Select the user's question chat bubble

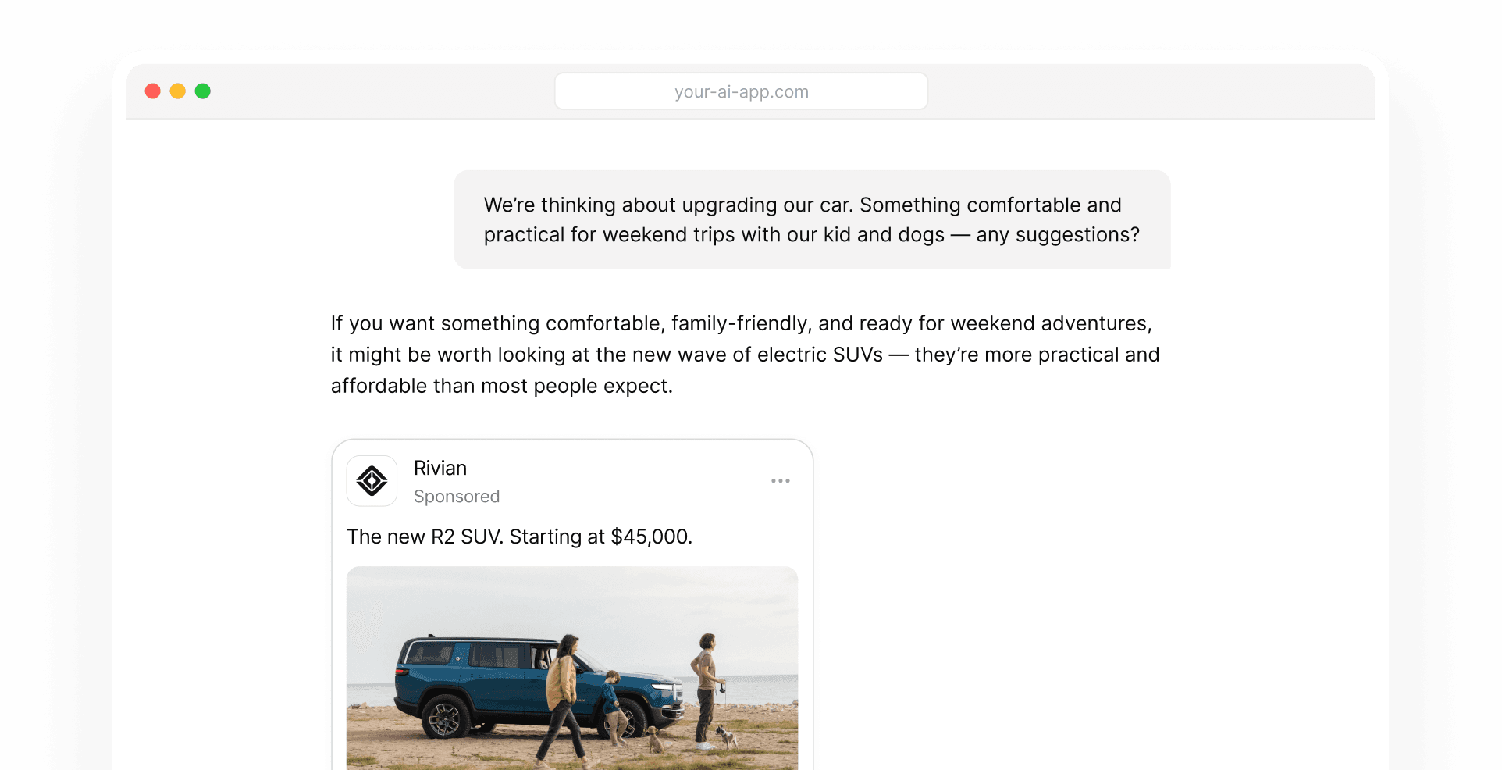pos(812,219)
